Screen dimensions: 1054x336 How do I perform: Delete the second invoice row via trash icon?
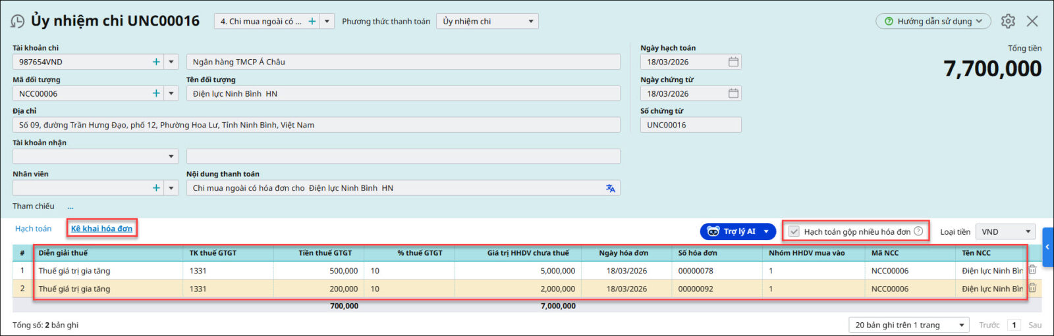click(1032, 288)
